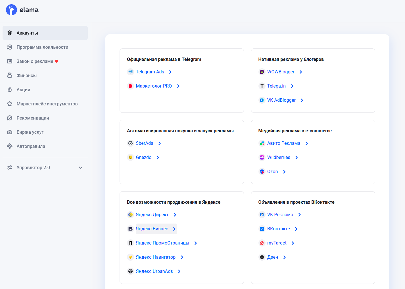Screen dimensions: 405x289
Task: Click the Telegram Ads megaphone icon
Action: point(130,72)
